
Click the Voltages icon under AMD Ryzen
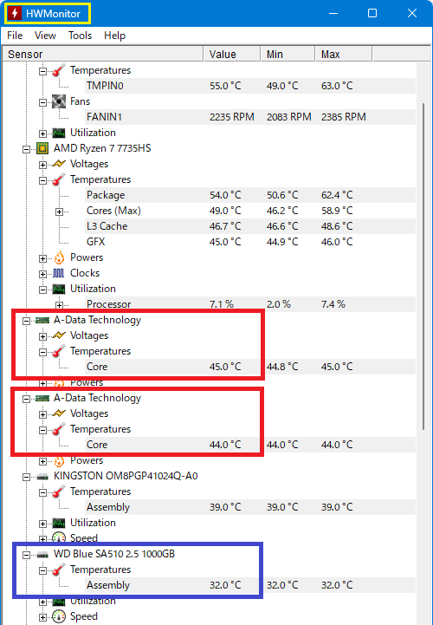click(59, 164)
